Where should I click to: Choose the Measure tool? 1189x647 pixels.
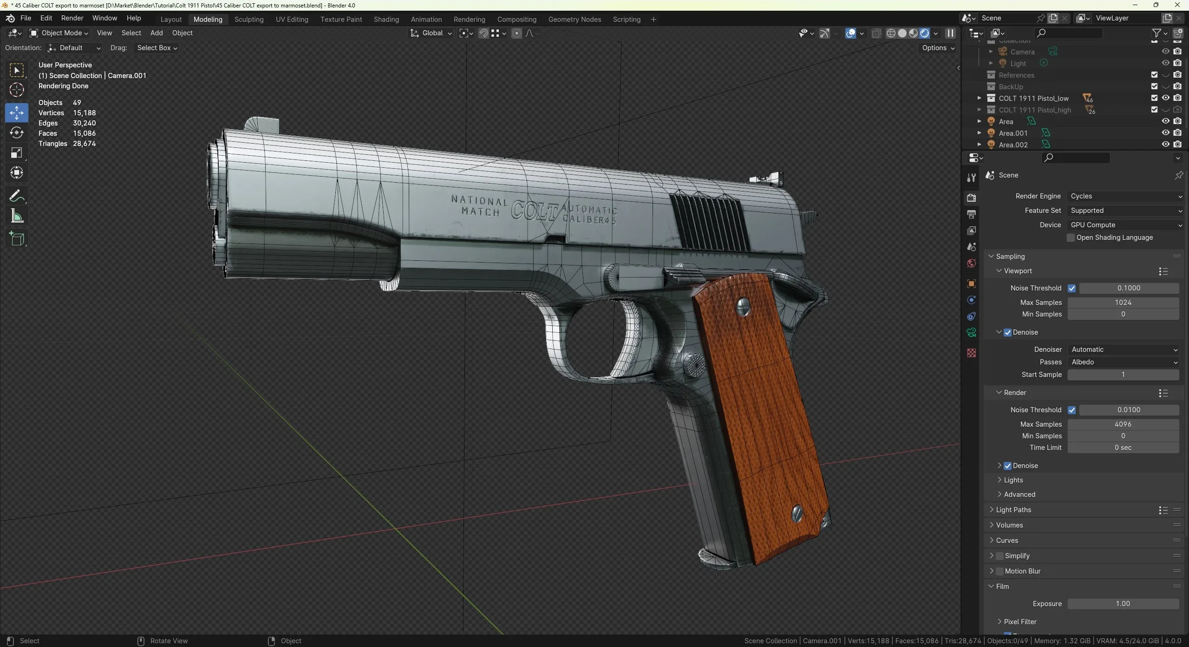(x=17, y=216)
